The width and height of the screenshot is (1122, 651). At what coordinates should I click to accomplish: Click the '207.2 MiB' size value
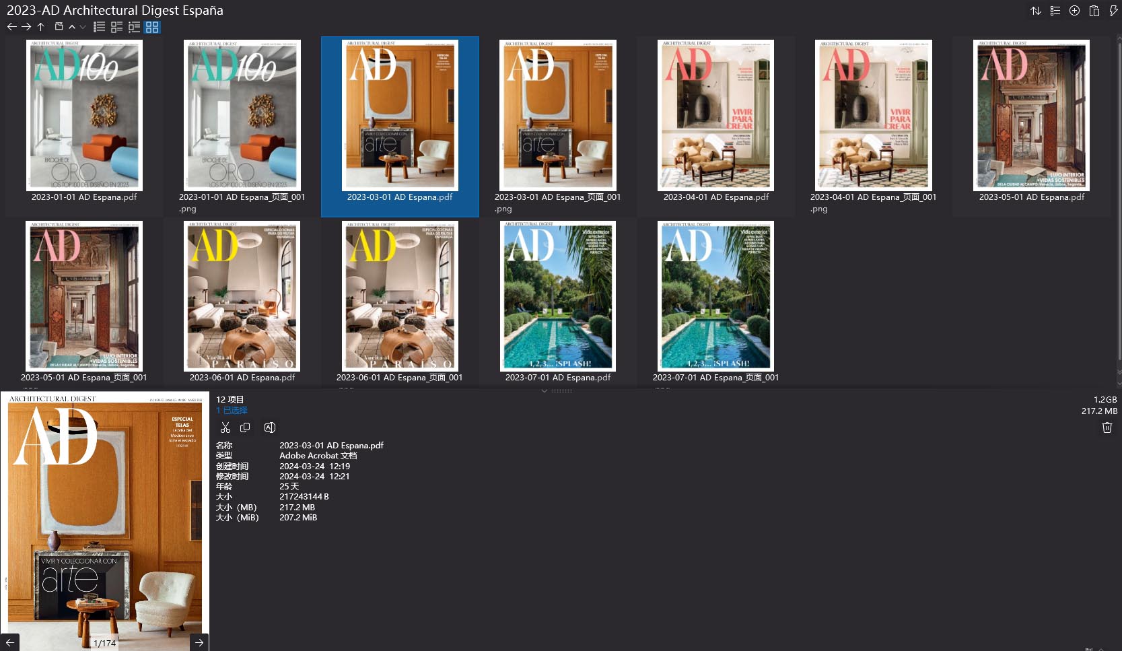coord(298,517)
